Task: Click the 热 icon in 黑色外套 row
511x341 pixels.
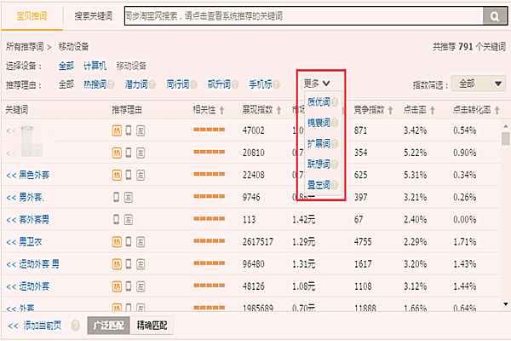Action: (x=117, y=176)
